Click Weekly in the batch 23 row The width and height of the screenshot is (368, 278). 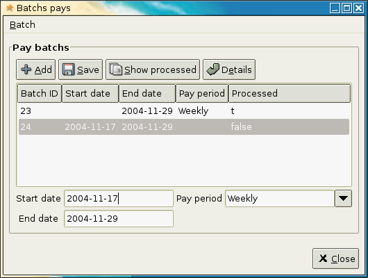click(x=193, y=111)
